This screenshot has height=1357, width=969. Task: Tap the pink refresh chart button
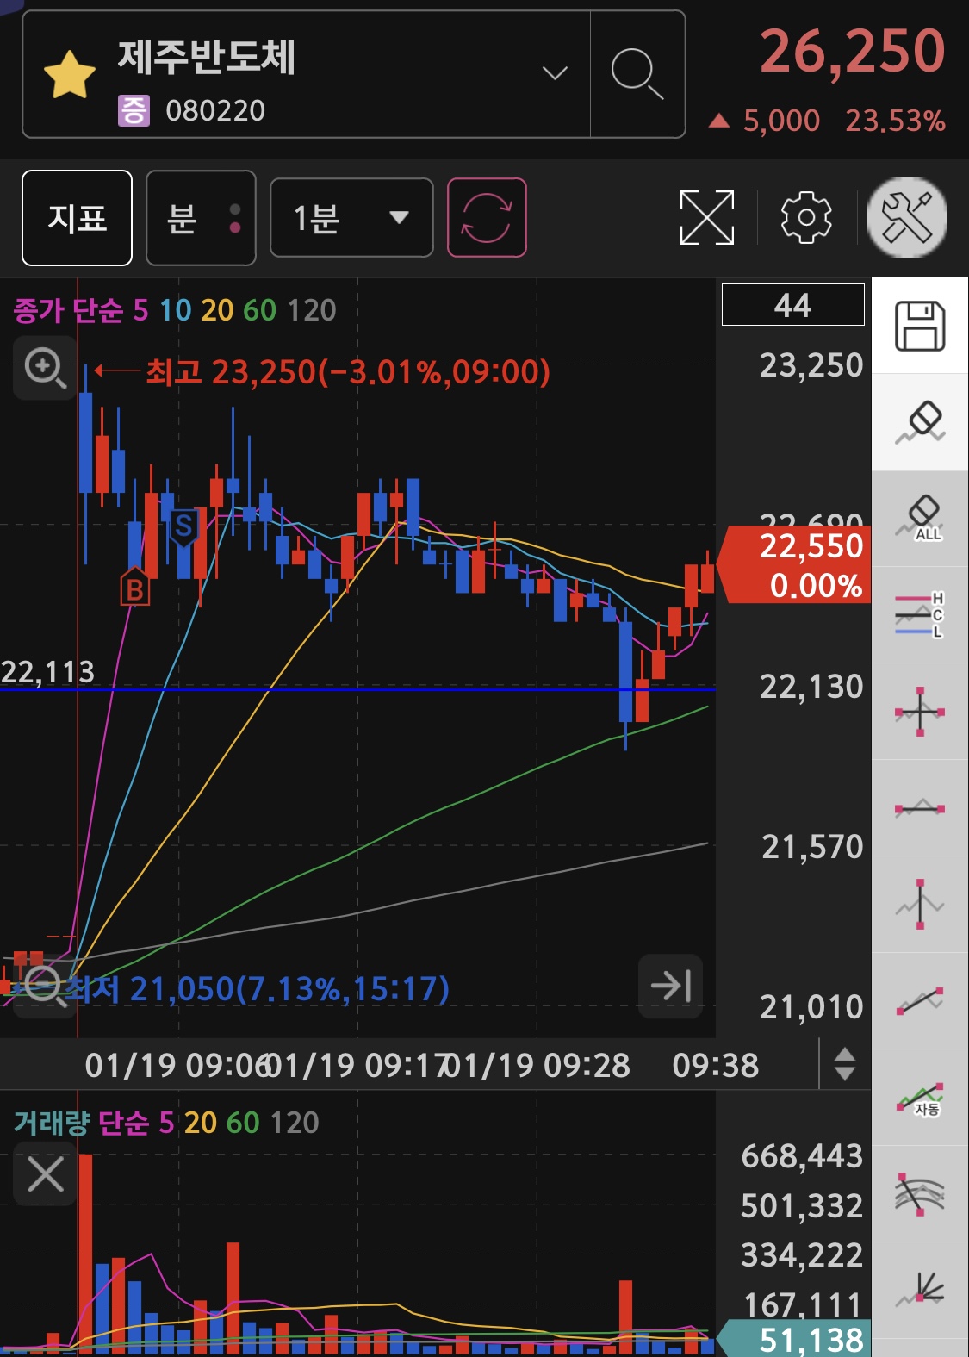(487, 218)
